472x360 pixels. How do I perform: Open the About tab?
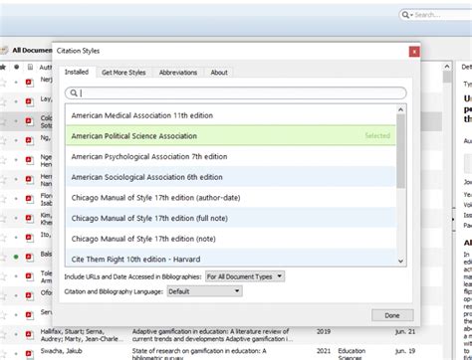219,73
